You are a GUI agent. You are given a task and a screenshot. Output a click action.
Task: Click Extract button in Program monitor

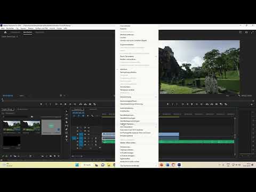[212, 104]
